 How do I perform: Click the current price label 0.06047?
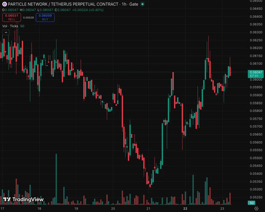pyautogui.click(x=256, y=74)
